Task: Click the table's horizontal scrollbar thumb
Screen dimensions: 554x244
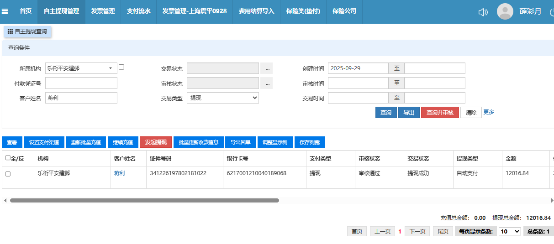Action: point(144,200)
